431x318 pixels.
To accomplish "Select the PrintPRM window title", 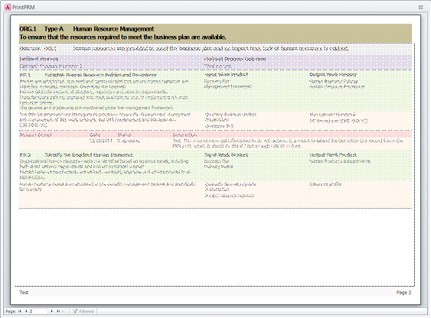I will (x=24, y=8).
